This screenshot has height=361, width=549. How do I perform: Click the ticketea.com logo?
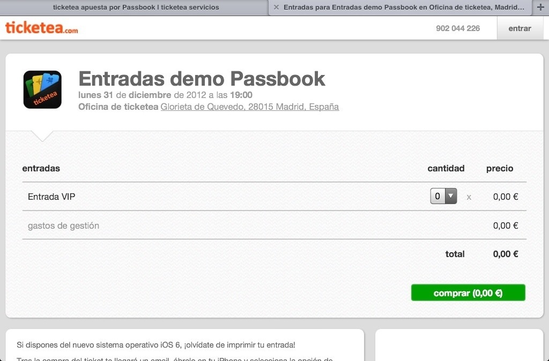point(41,28)
